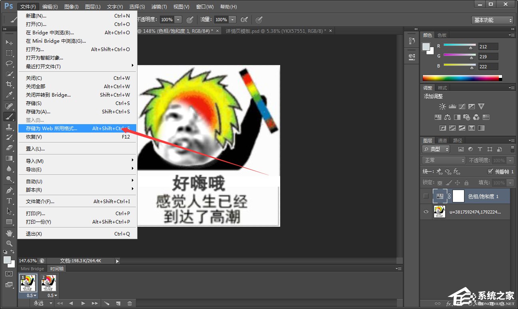Switch to the 通道 channels tab
Screen dimensions: 518x309
tap(442, 140)
